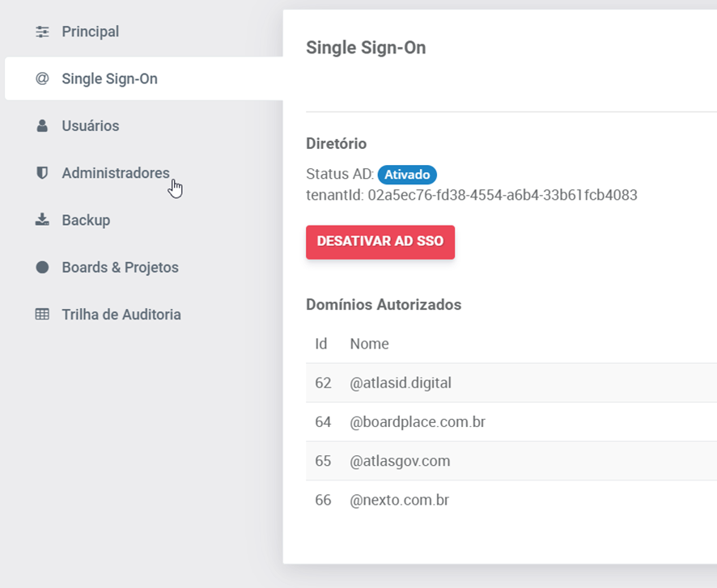Click the @nexto.com.br domain entry
The image size is (717, 588).
pyautogui.click(x=399, y=501)
